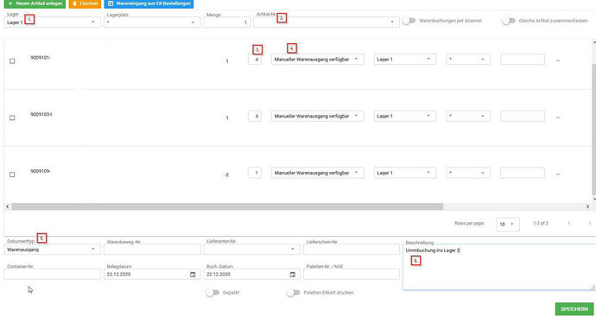The width and height of the screenshot is (596, 317).
Task: Click 'Wareneingang aus EK-Bestellungen' button
Action: (x=149, y=3)
